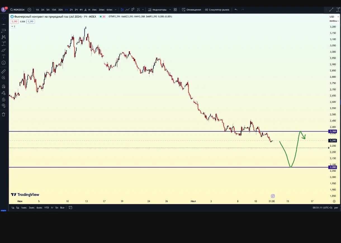
Task: Choose the brush drawing tool
Action: tap(4, 50)
